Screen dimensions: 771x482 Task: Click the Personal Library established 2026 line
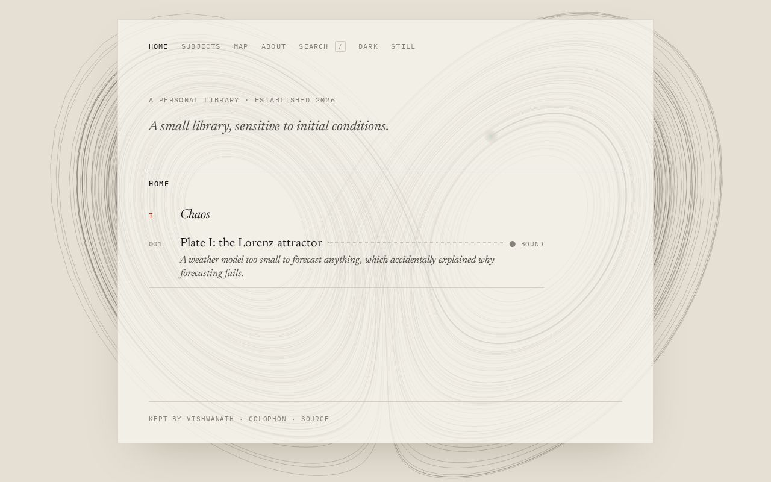(x=242, y=100)
